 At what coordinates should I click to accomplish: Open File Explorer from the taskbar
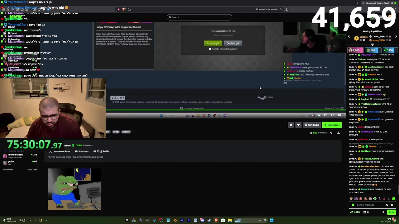point(230,221)
